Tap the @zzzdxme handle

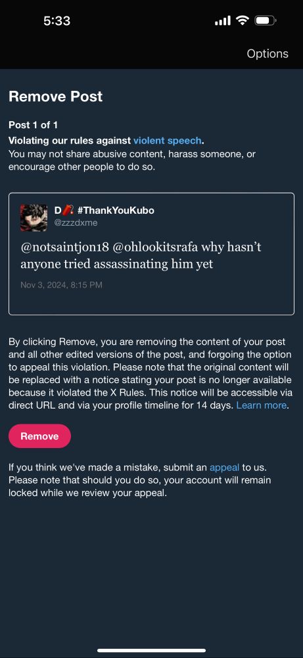pyautogui.click(x=76, y=223)
